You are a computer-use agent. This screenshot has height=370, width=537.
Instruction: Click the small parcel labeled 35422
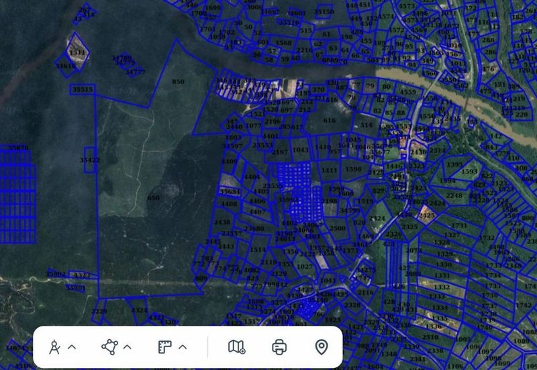89,160
